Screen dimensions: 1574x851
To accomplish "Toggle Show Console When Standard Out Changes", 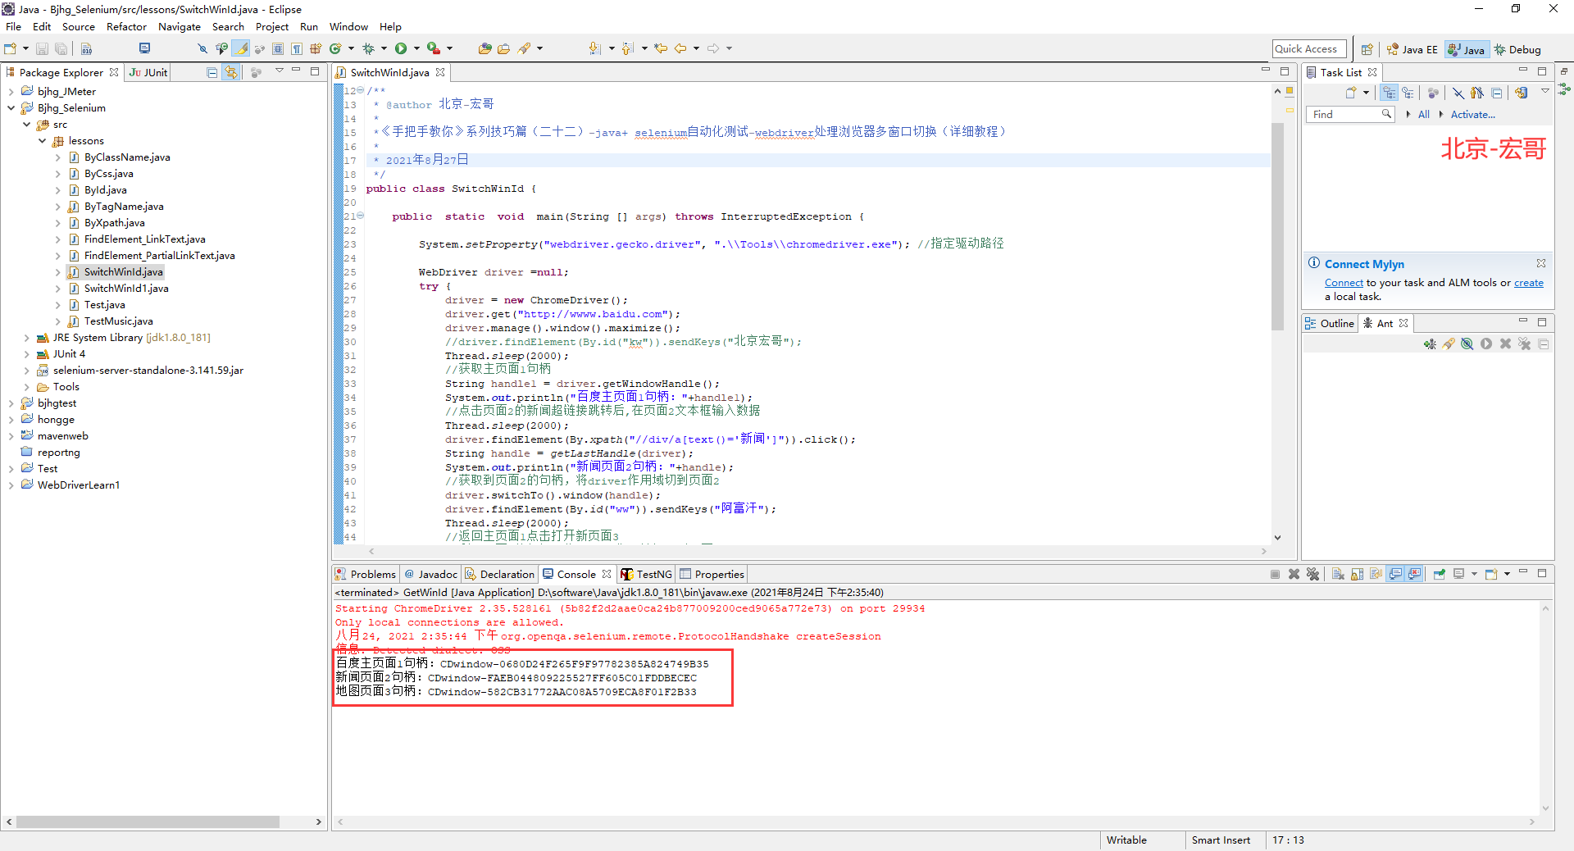I will tap(1395, 574).
